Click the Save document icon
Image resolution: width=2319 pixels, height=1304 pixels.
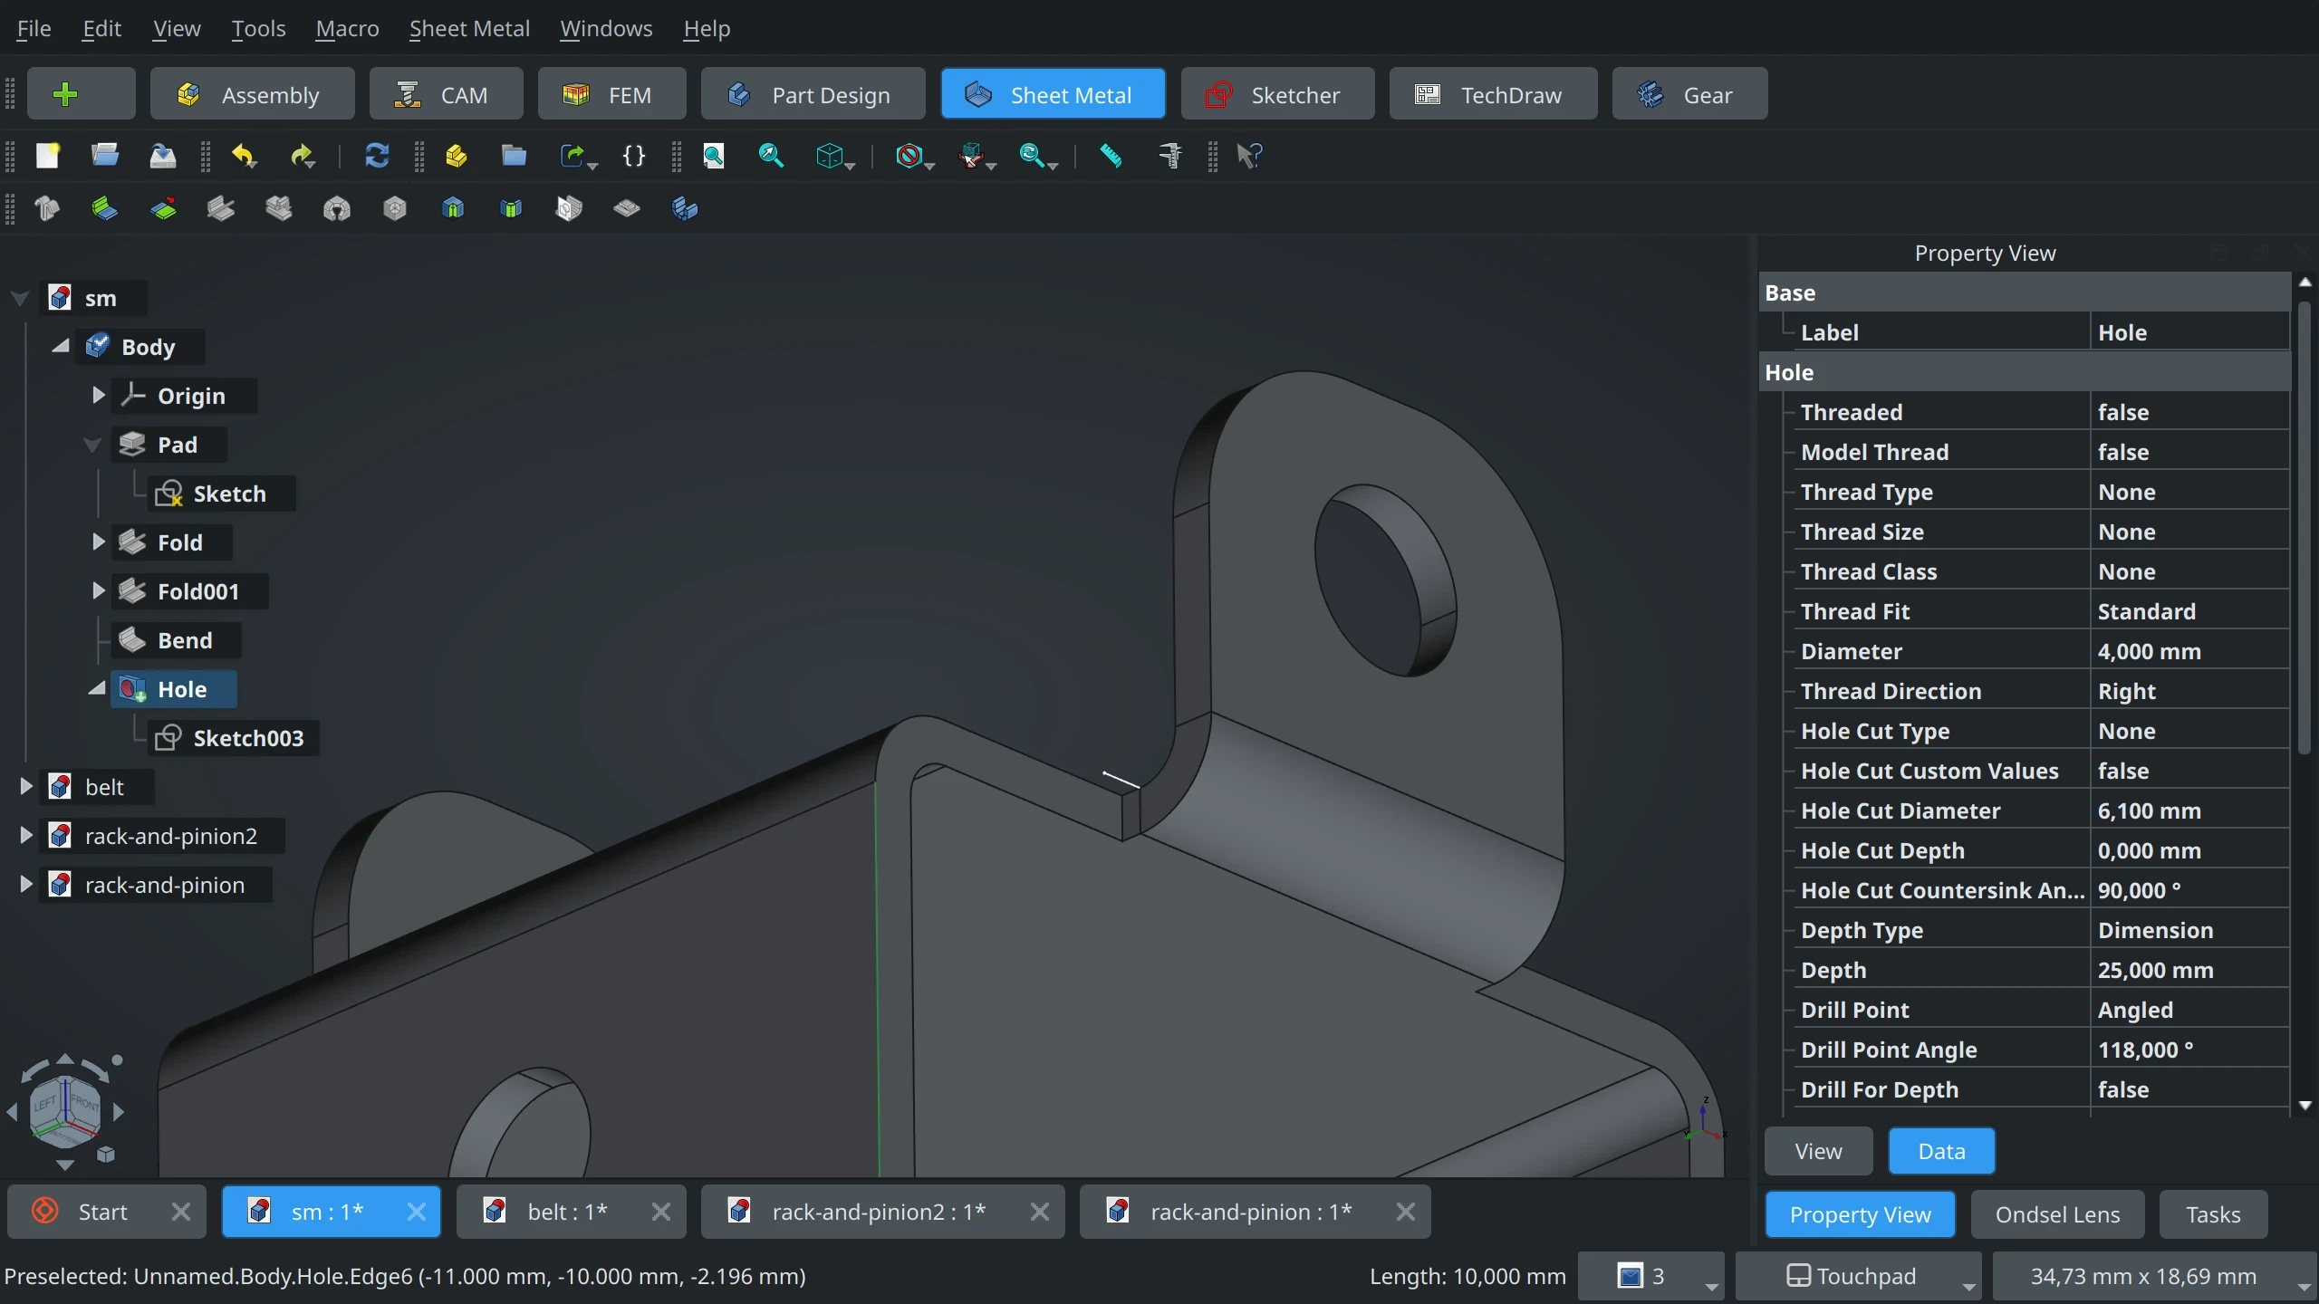[163, 156]
